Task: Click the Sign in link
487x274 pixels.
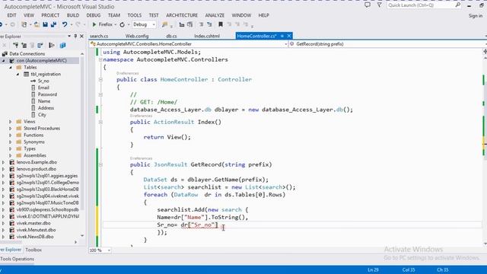Action: point(475,15)
